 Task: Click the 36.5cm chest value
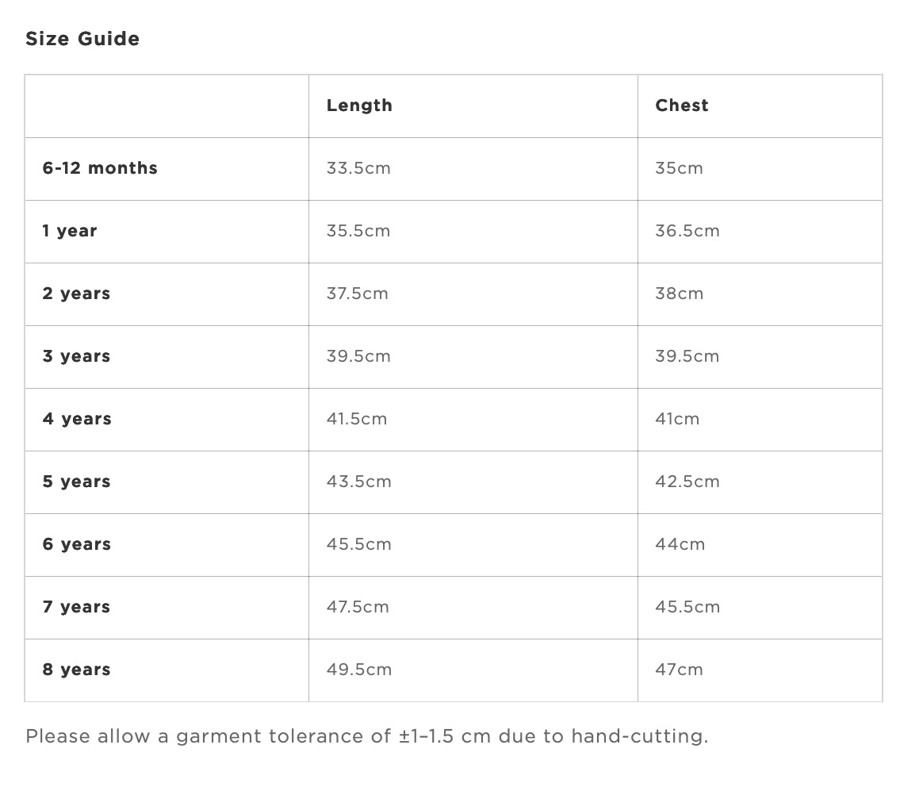tap(687, 231)
